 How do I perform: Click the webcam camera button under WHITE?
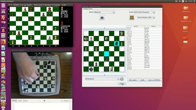tap(102, 18)
